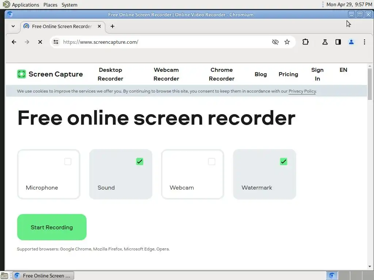Viewport: 374px width, 280px height.
Task: Go back with the browser back arrow
Action: 14,42
